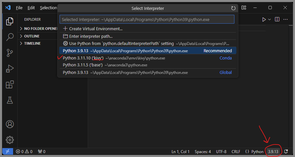Screen dimensions: 295x157
Task: Open the Source Control view icon
Action: pyautogui.click(x=9, y=53)
